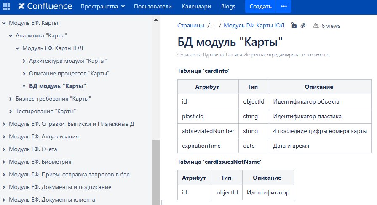Open attachments via the paperclip icon
Screen dimensions: 377x205
coord(303,26)
